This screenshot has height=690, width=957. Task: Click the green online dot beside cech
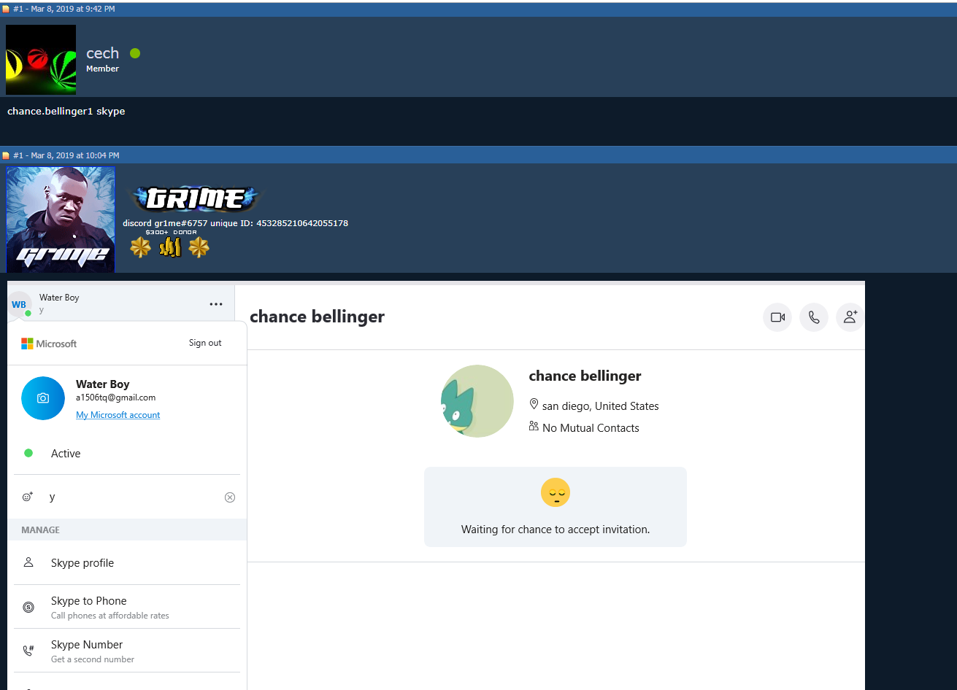click(135, 53)
